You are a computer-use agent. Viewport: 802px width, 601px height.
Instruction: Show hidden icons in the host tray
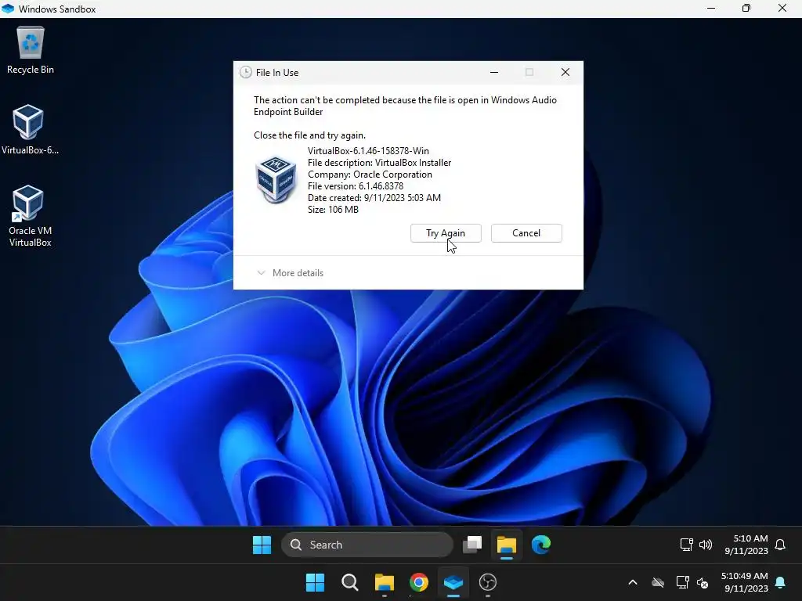pos(633,582)
